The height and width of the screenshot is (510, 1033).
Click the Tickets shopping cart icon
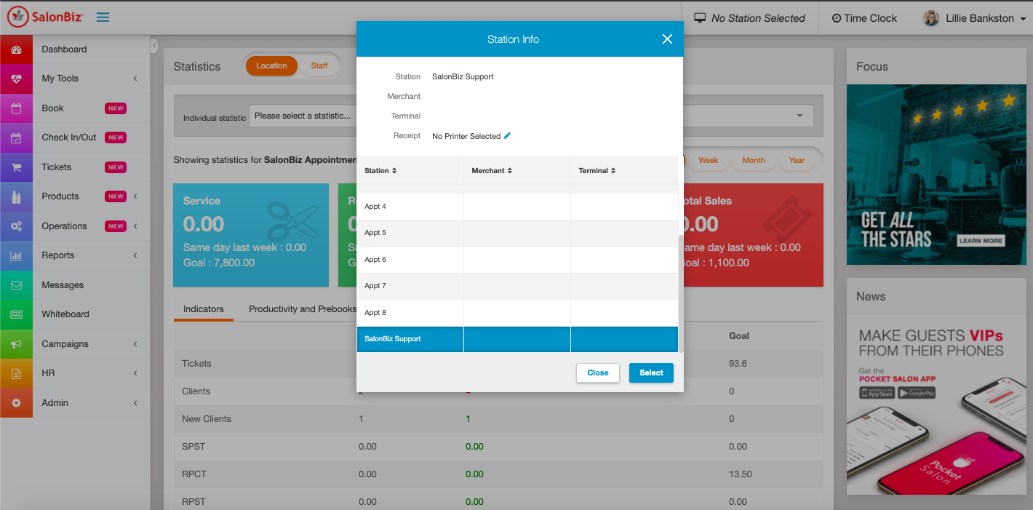click(17, 167)
